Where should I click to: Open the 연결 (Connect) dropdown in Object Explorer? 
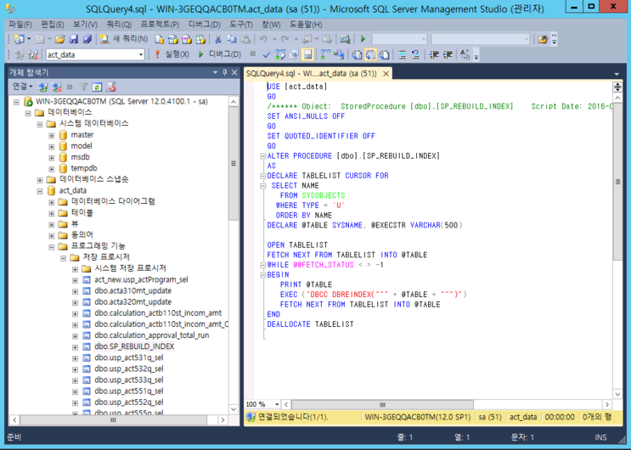[23, 87]
